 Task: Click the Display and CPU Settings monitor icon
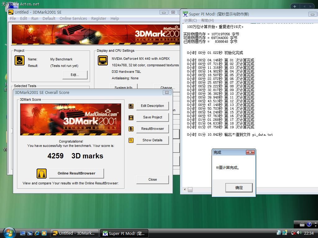(x=103, y=60)
